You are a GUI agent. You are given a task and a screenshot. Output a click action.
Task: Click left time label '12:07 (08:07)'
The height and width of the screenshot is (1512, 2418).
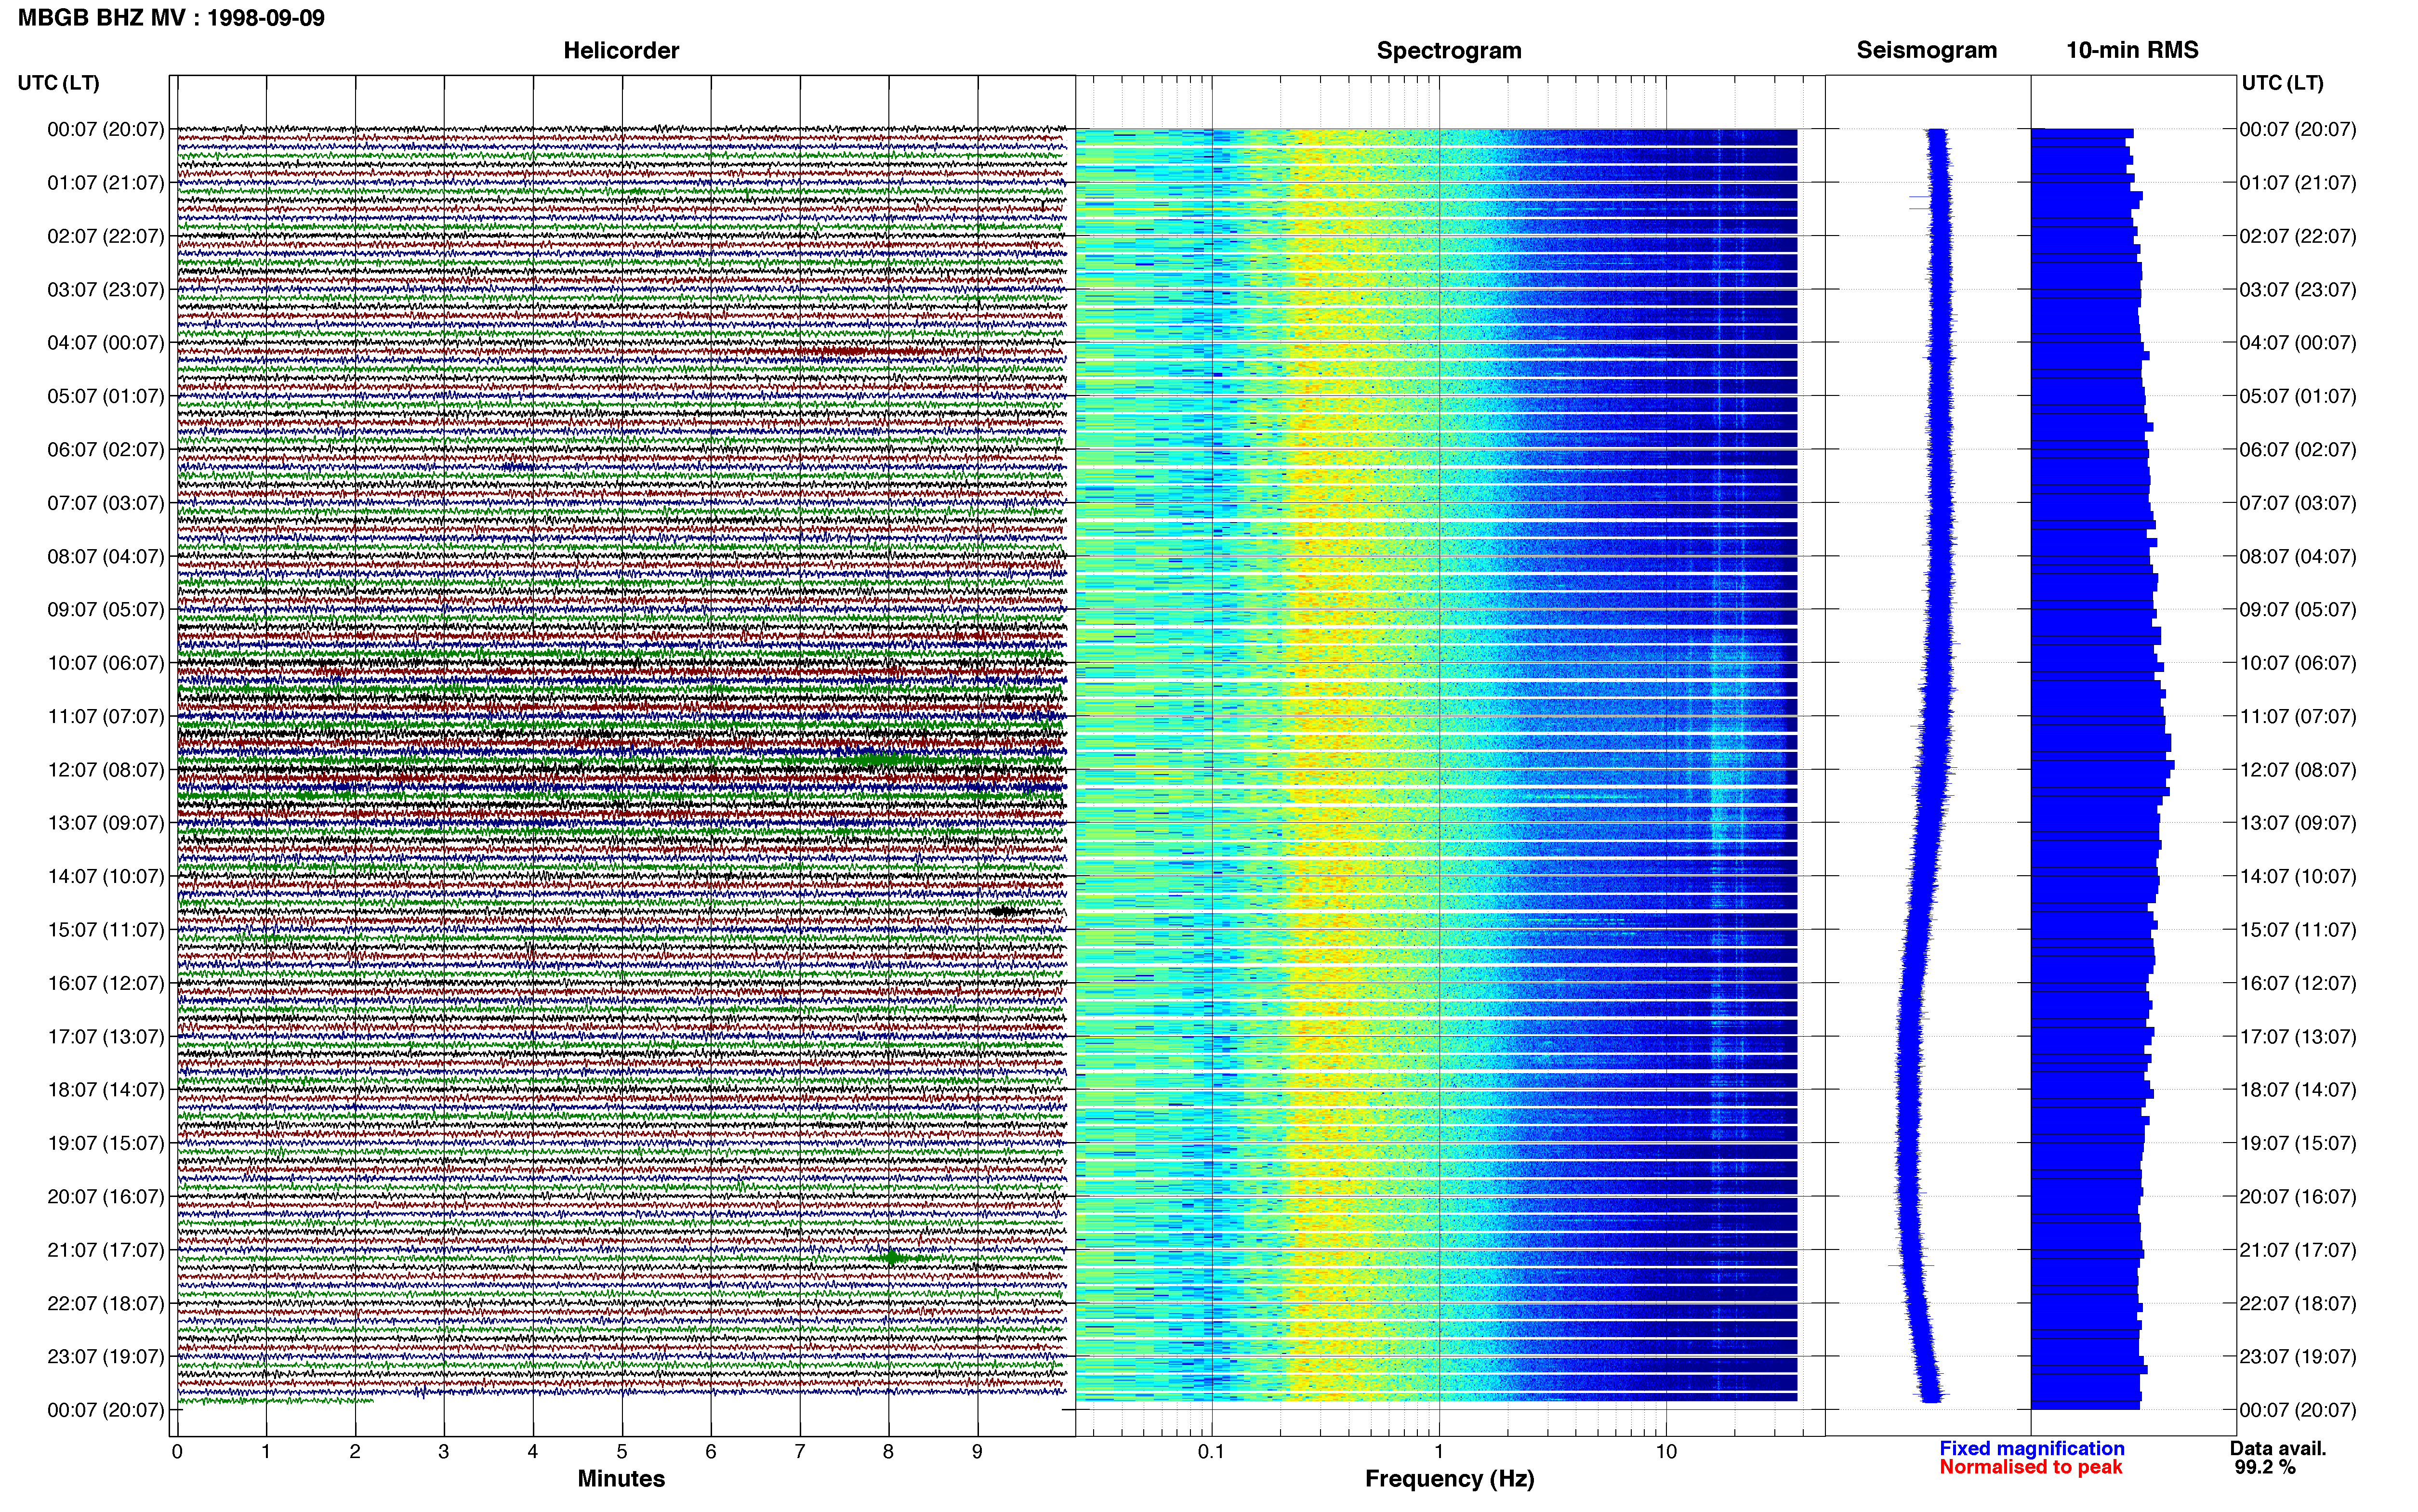click(105, 770)
